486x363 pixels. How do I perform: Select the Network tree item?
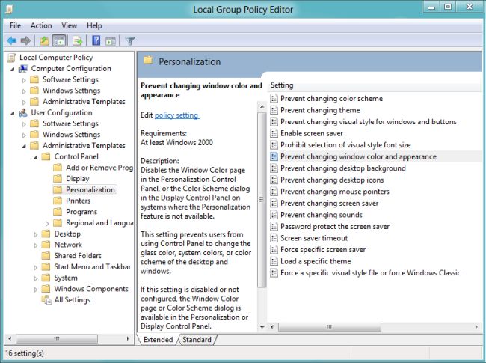point(68,245)
